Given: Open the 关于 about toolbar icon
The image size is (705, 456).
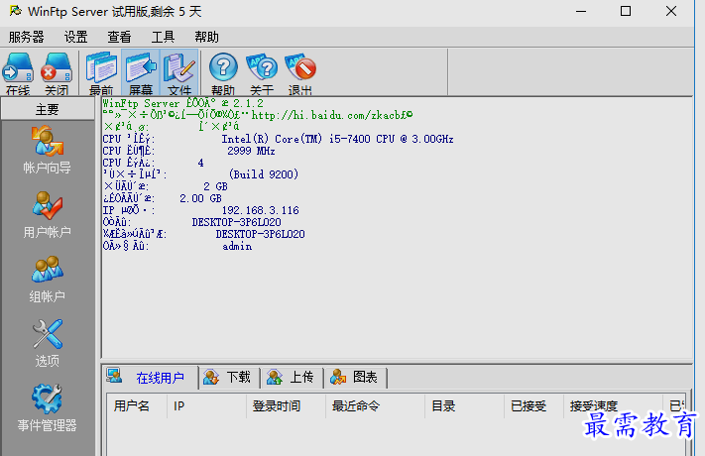Looking at the screenshot, I should (x=262, y=73).
